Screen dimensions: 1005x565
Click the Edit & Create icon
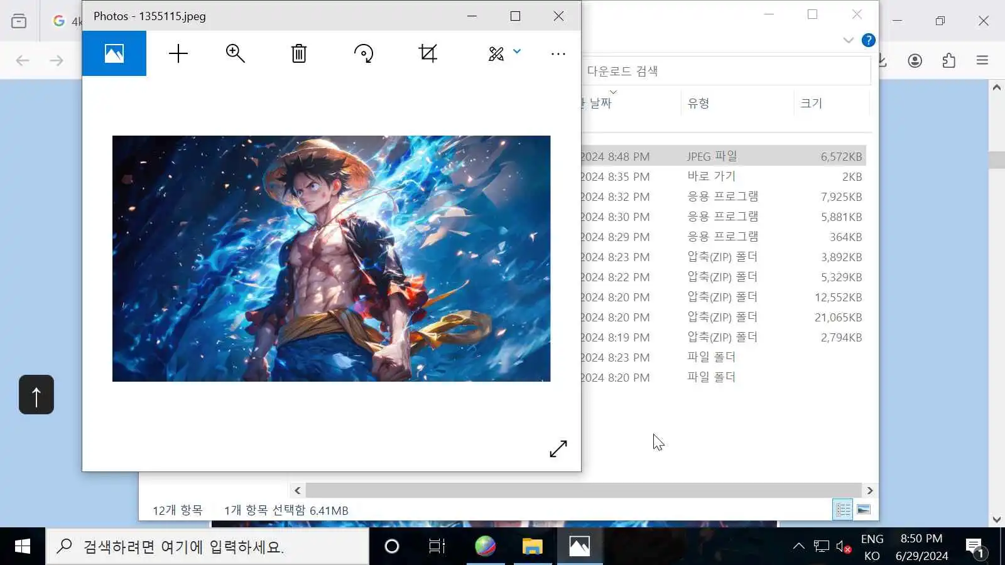pyautogui.click(x=496, y=53)
